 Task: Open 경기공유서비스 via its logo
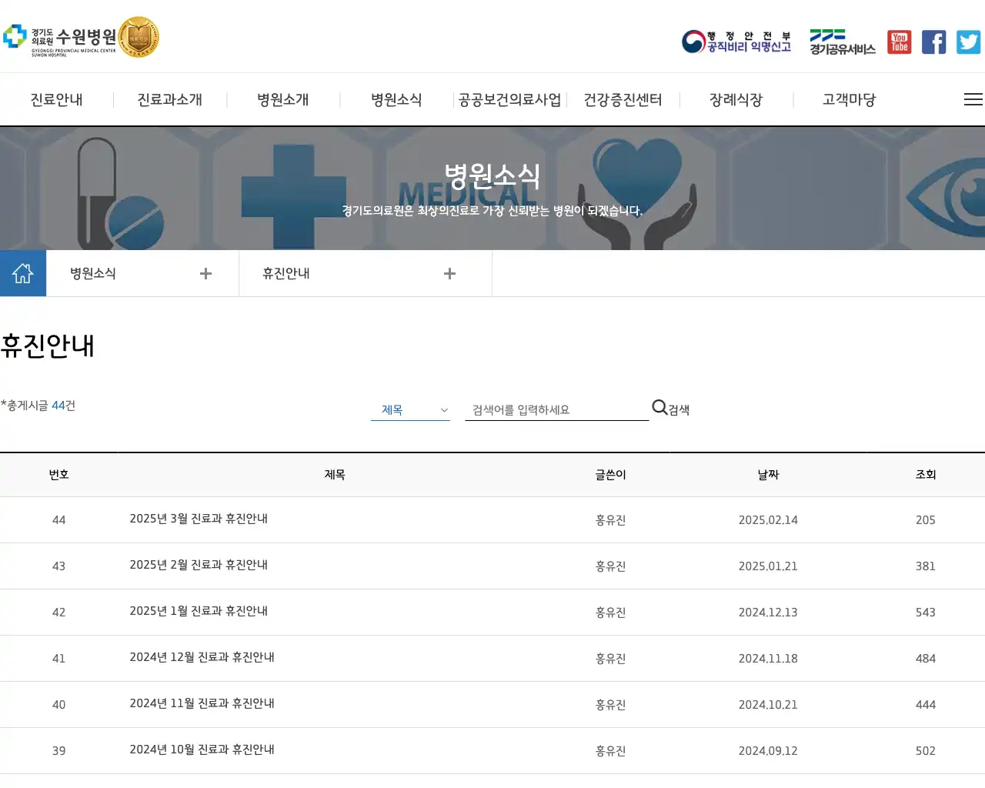[x=840, y=42]
